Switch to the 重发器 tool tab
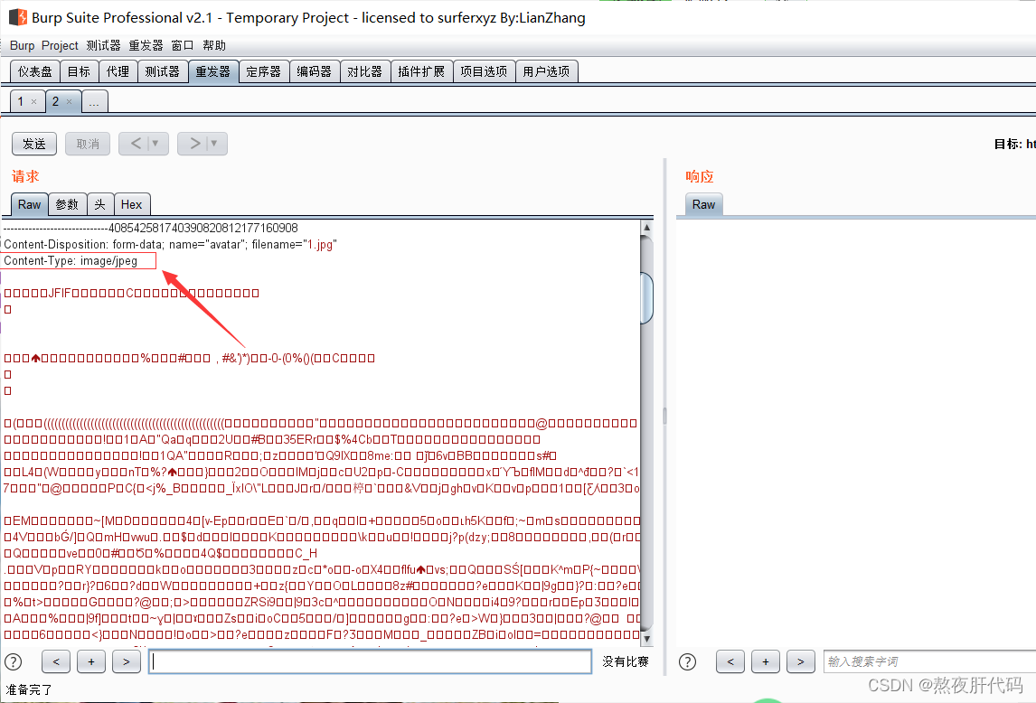The height and width of the screenshot is (703, 1036). (212, 71)
